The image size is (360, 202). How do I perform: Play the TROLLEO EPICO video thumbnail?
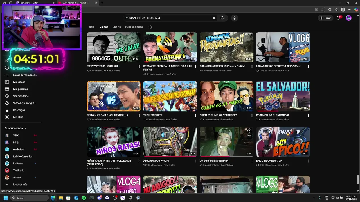tap(170, 96)
